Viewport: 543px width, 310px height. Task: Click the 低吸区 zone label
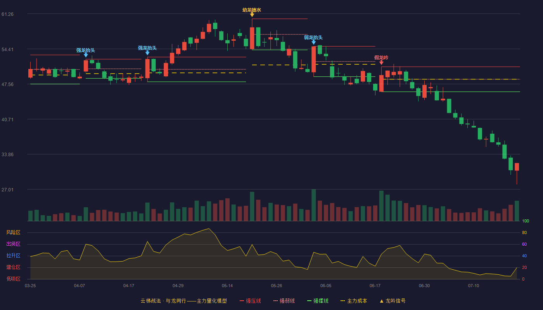pyautogui.click(x=13, y=279)
